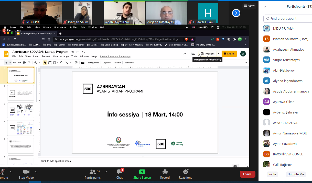Search in the Find a participant field

point(288,19)
